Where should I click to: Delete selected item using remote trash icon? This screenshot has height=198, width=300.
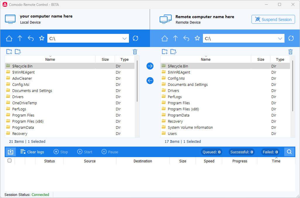click(290, 52)
